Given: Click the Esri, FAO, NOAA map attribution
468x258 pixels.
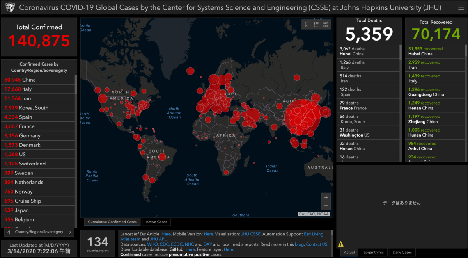Looking at the screenshot, I should click(x=314, y=214).
